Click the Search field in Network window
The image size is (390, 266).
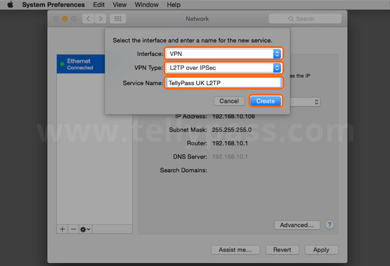305,18
